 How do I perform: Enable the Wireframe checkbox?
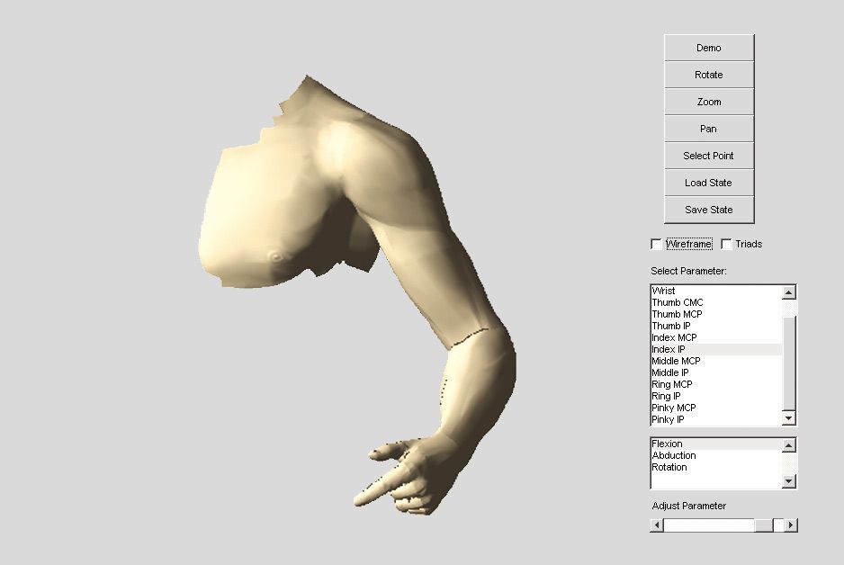[x=656, y=243]
